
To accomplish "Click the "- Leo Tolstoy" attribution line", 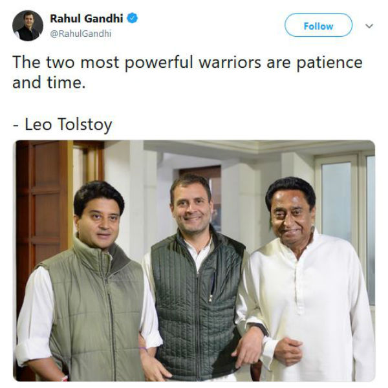I will click(x=62, y=124).
